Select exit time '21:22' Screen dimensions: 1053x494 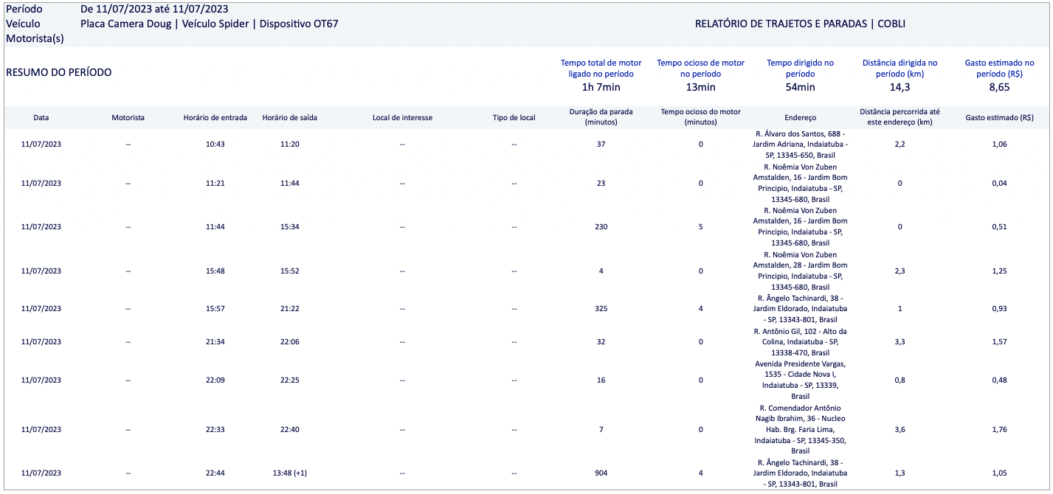pos(290,308)
